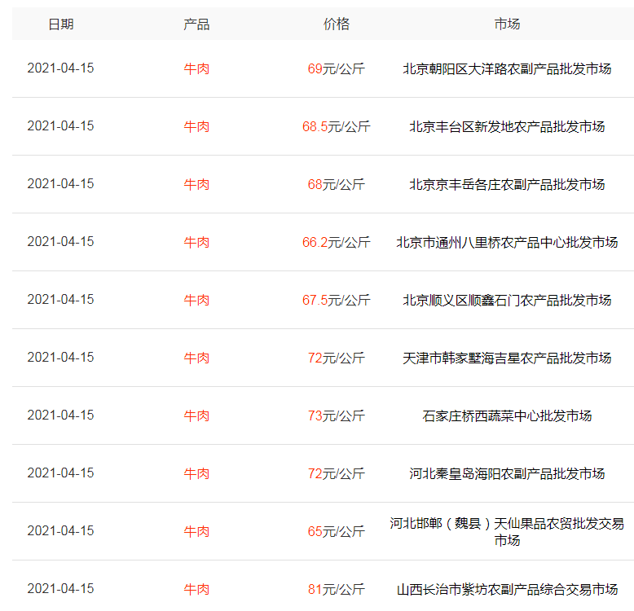Click the 市场 column header
This screenshot has height=611, width=634.
point(507,24)
